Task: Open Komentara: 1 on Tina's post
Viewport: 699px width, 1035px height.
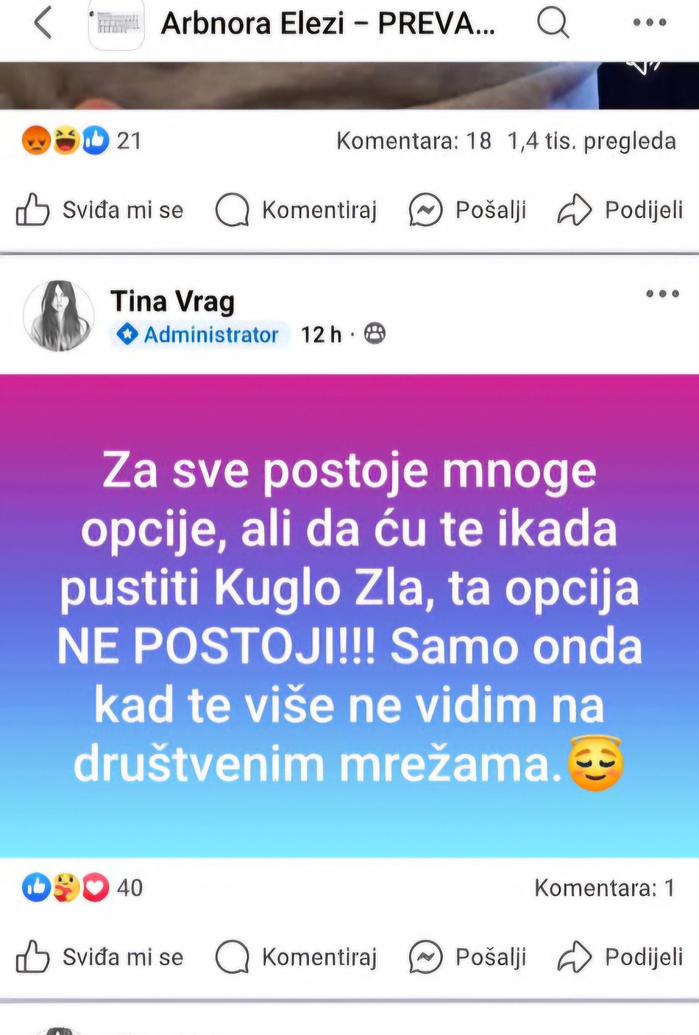Action: [605, 888]
